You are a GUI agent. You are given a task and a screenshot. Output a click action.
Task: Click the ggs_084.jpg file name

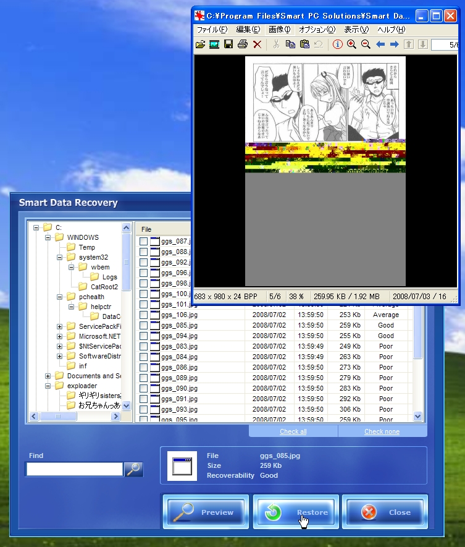point(179,357)
